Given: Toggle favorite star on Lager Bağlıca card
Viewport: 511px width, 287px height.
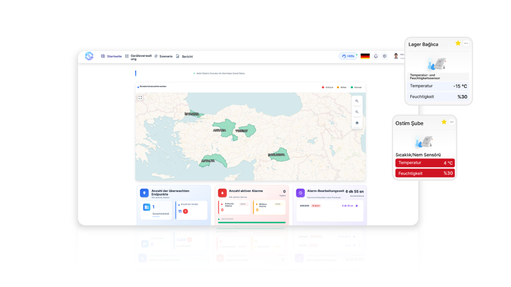Looking at the screenshot, I should [458, 43].
